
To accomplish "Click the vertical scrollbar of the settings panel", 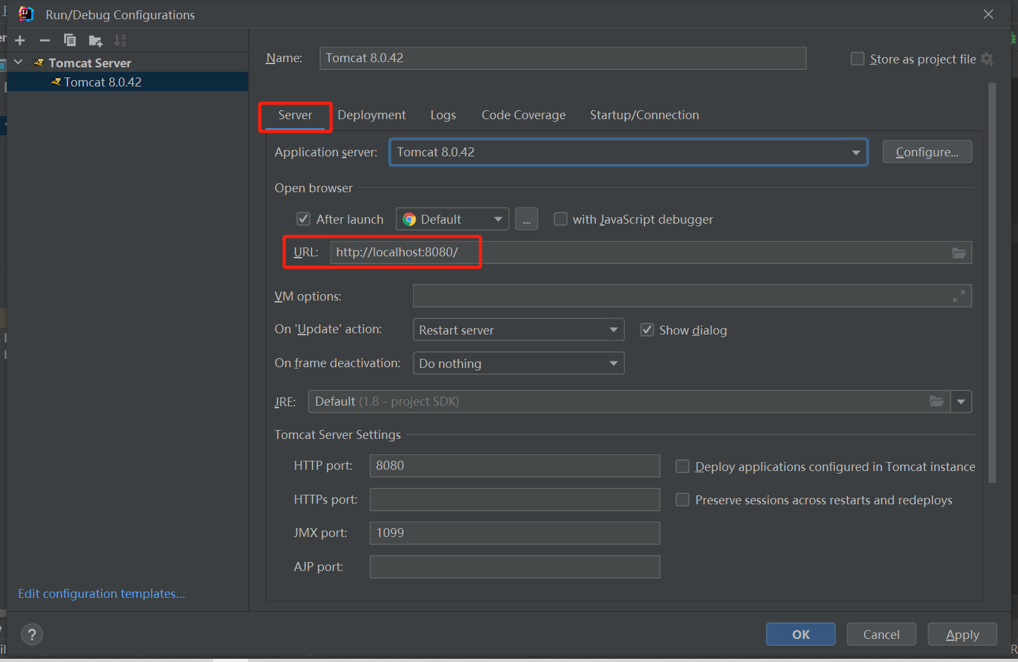I will coord(992,282).
